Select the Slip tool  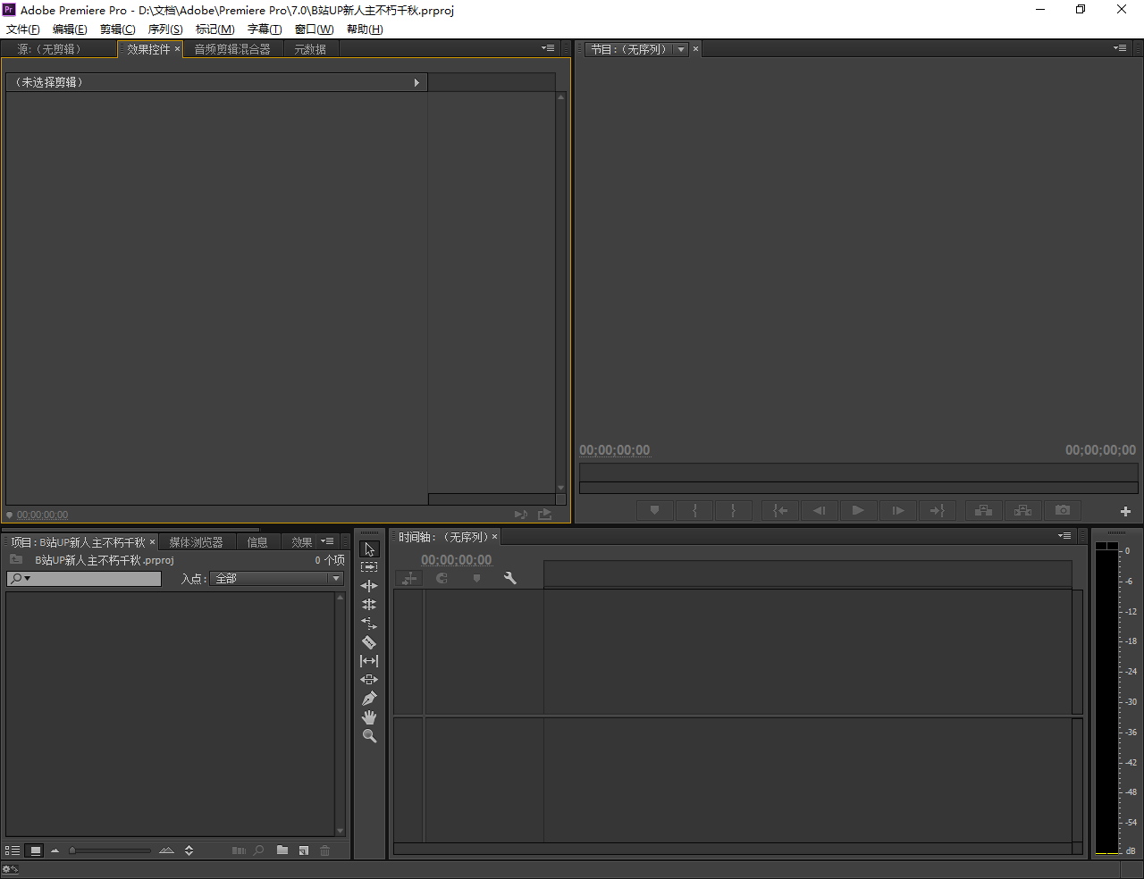(x=369, y=661)
